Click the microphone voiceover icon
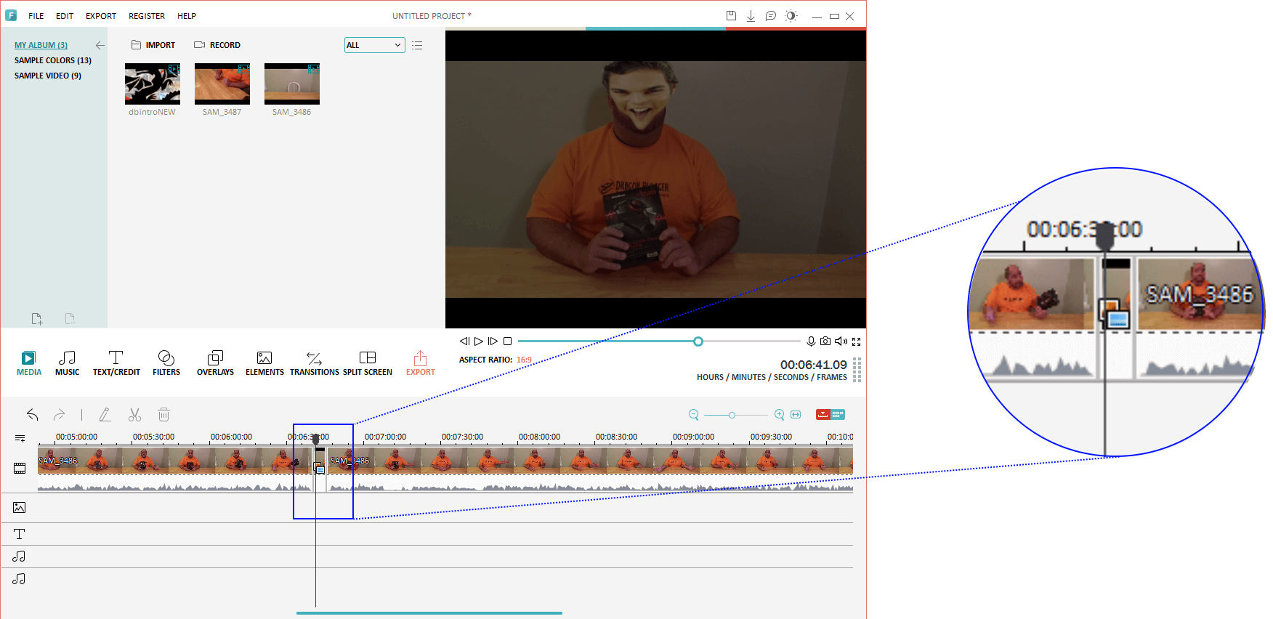Image resolution: width=1273 pixels, height=619 pixels. [x=811, y=341]
